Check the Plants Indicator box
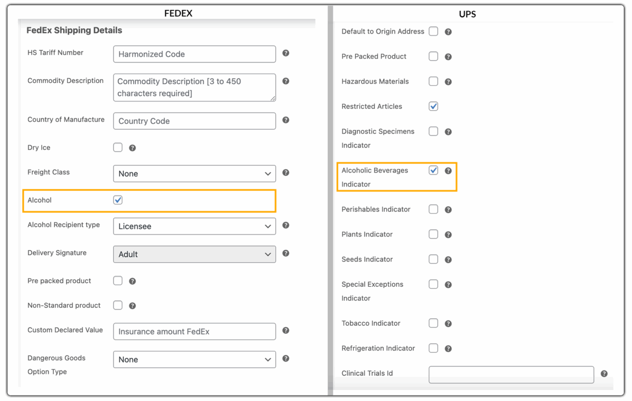This screenshot has width=632, height=401. (x=434, y=234)
